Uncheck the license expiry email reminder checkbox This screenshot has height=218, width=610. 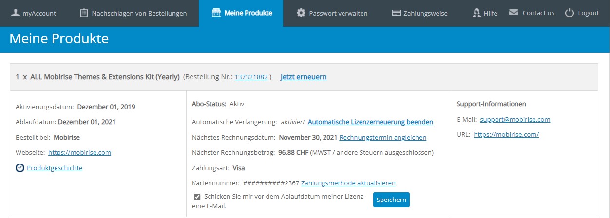197,197
